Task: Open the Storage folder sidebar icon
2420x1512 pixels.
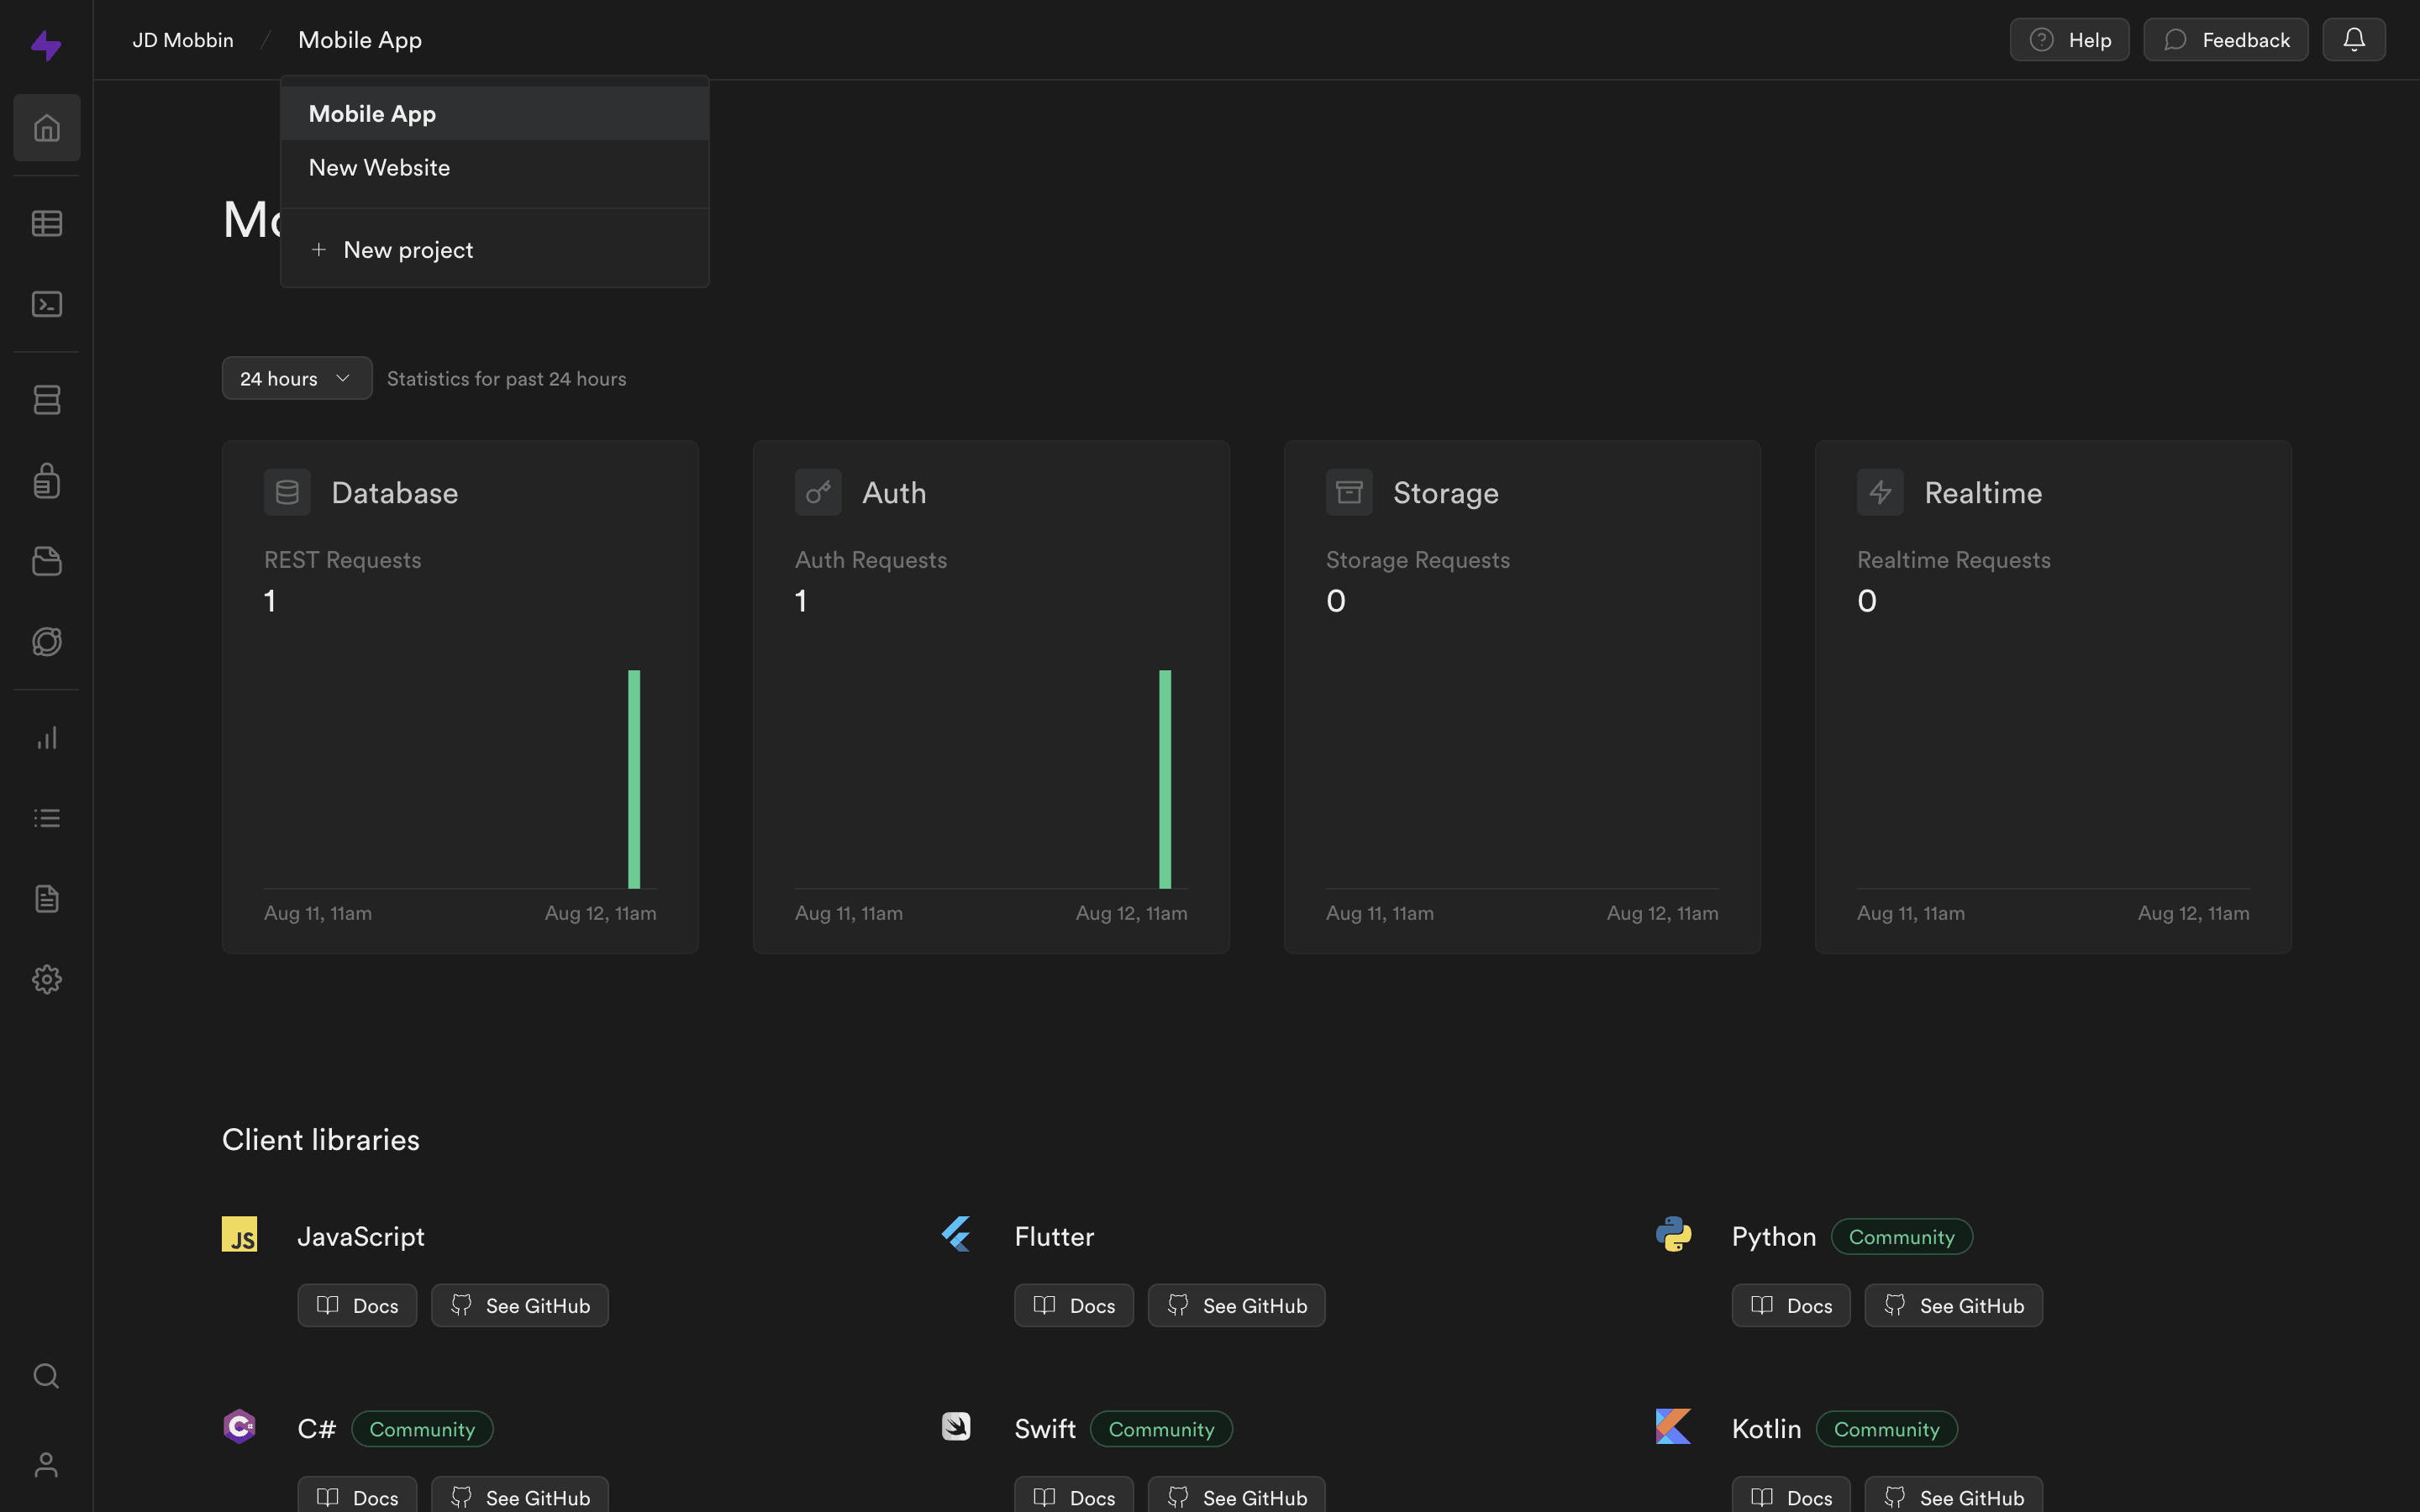Action: coord(47,561)
